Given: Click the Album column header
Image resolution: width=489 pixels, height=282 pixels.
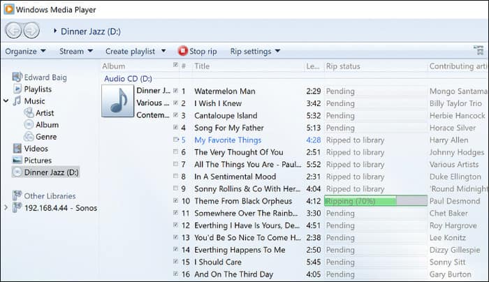Looking at the screenshot, I should (x=113, y=66).
